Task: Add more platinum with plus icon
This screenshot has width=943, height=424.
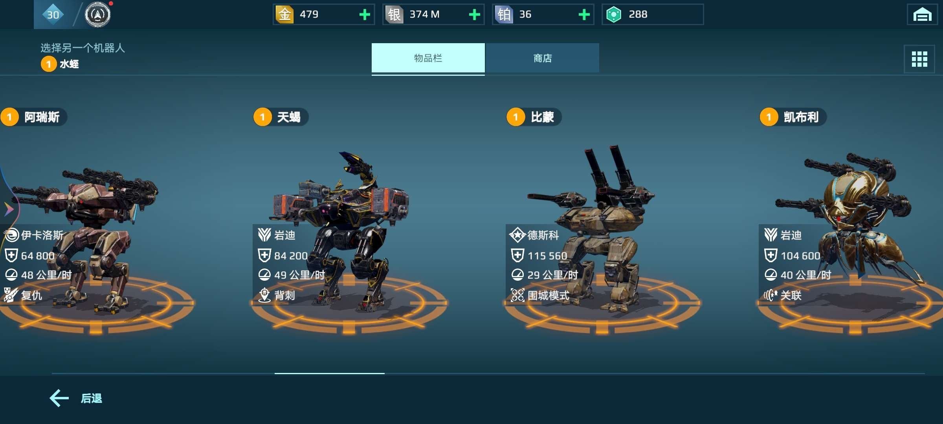Action: [x=584, y=15]
